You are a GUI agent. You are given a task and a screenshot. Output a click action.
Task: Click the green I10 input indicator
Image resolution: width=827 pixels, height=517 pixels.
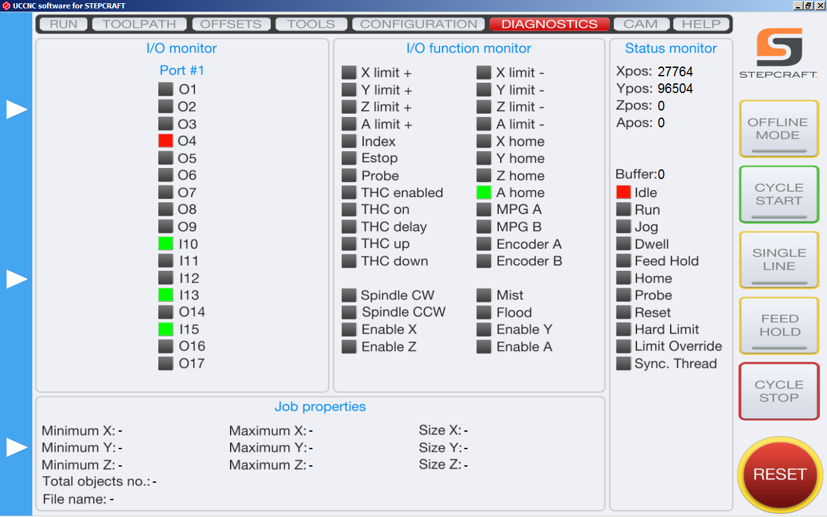coord(165,245)
